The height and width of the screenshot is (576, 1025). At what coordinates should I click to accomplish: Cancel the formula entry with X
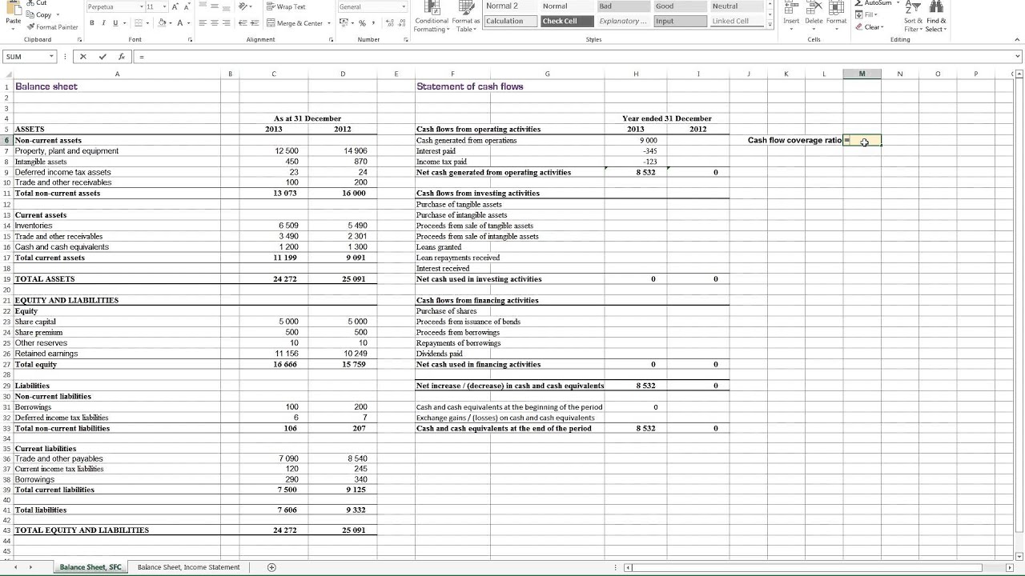point(83,57)
